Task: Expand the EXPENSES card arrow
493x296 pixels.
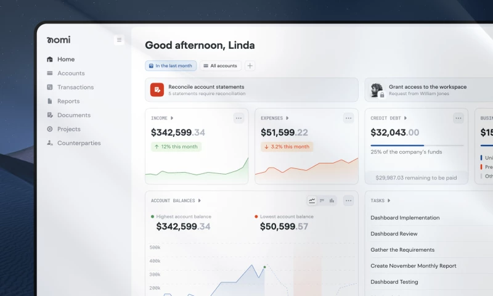Action: point(287,118)
